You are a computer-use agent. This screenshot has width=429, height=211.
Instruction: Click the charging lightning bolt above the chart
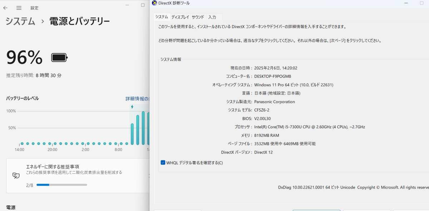click(x=132, y=107)
